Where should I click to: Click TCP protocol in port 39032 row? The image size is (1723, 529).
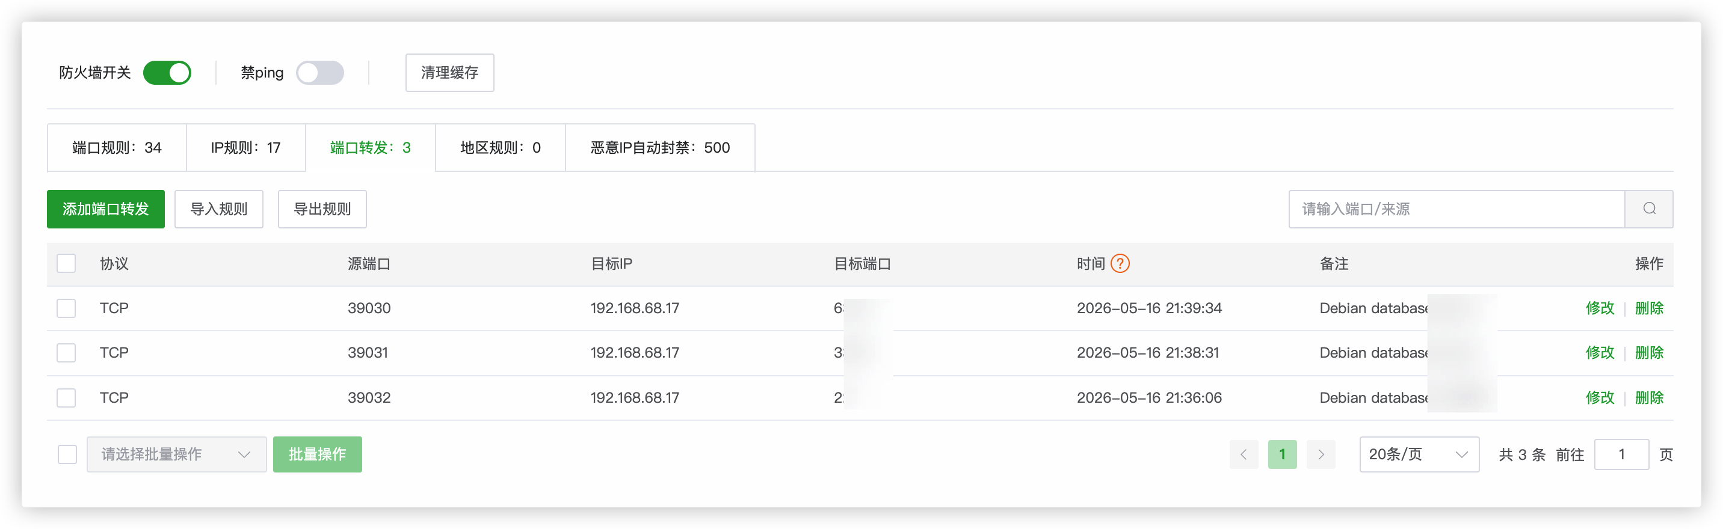(x=114, y=398)
